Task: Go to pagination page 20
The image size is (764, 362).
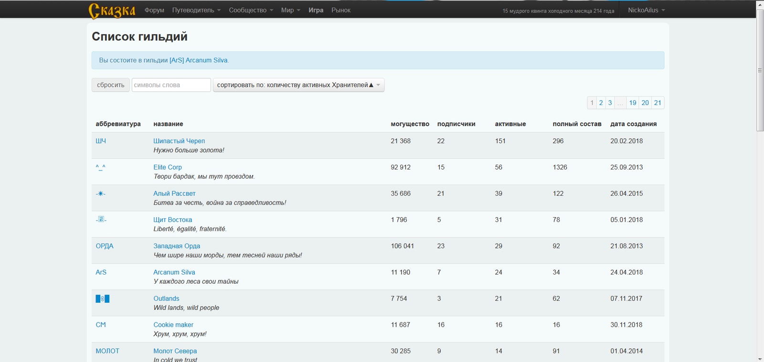Action: (645, 103)
